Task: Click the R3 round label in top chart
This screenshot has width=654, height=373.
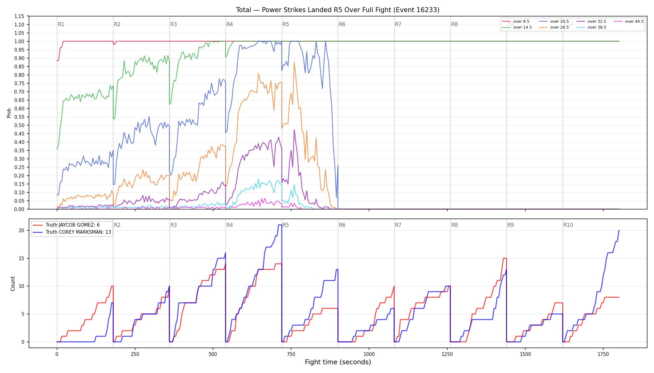Action: [173, 24]
